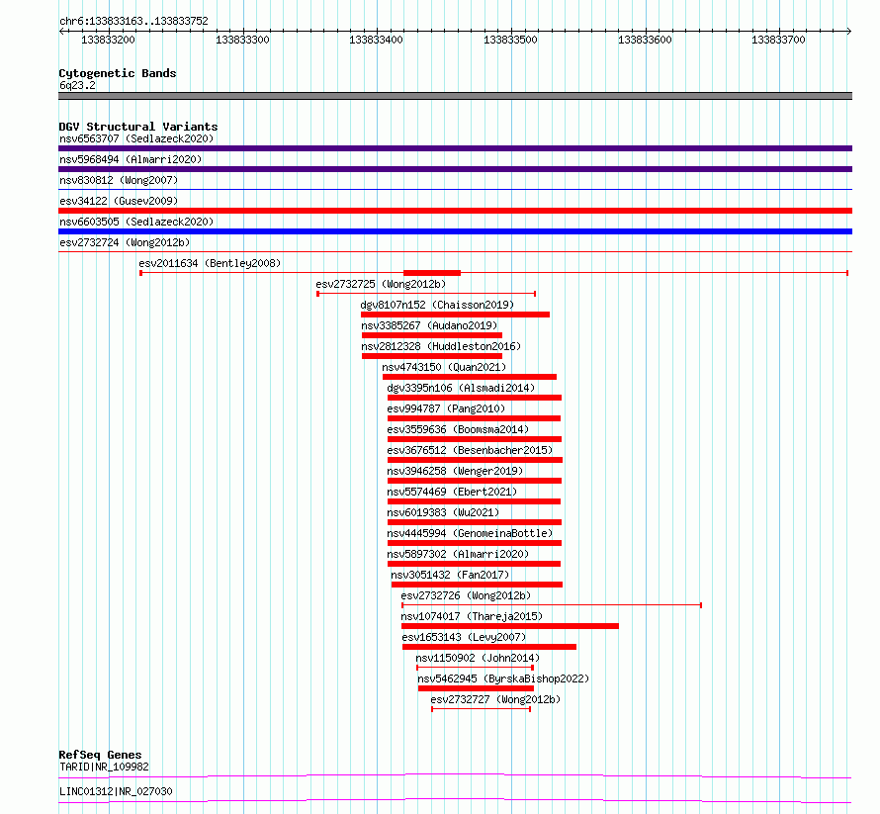Click the magenta TARID gene line
Image resolution: width=880 pixels, height=814 pixels.
pyautogui.click(x=455, y=775)
